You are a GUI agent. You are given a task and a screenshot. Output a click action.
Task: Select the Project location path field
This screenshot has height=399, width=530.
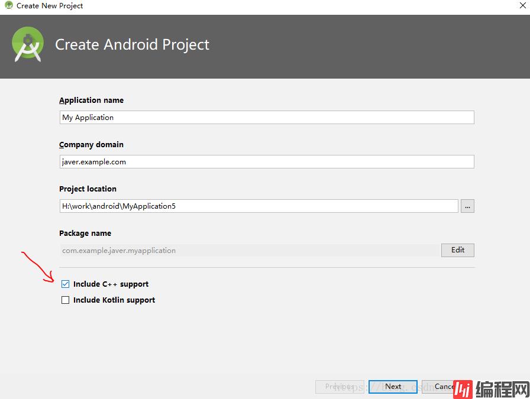click(x=258, y=206)
